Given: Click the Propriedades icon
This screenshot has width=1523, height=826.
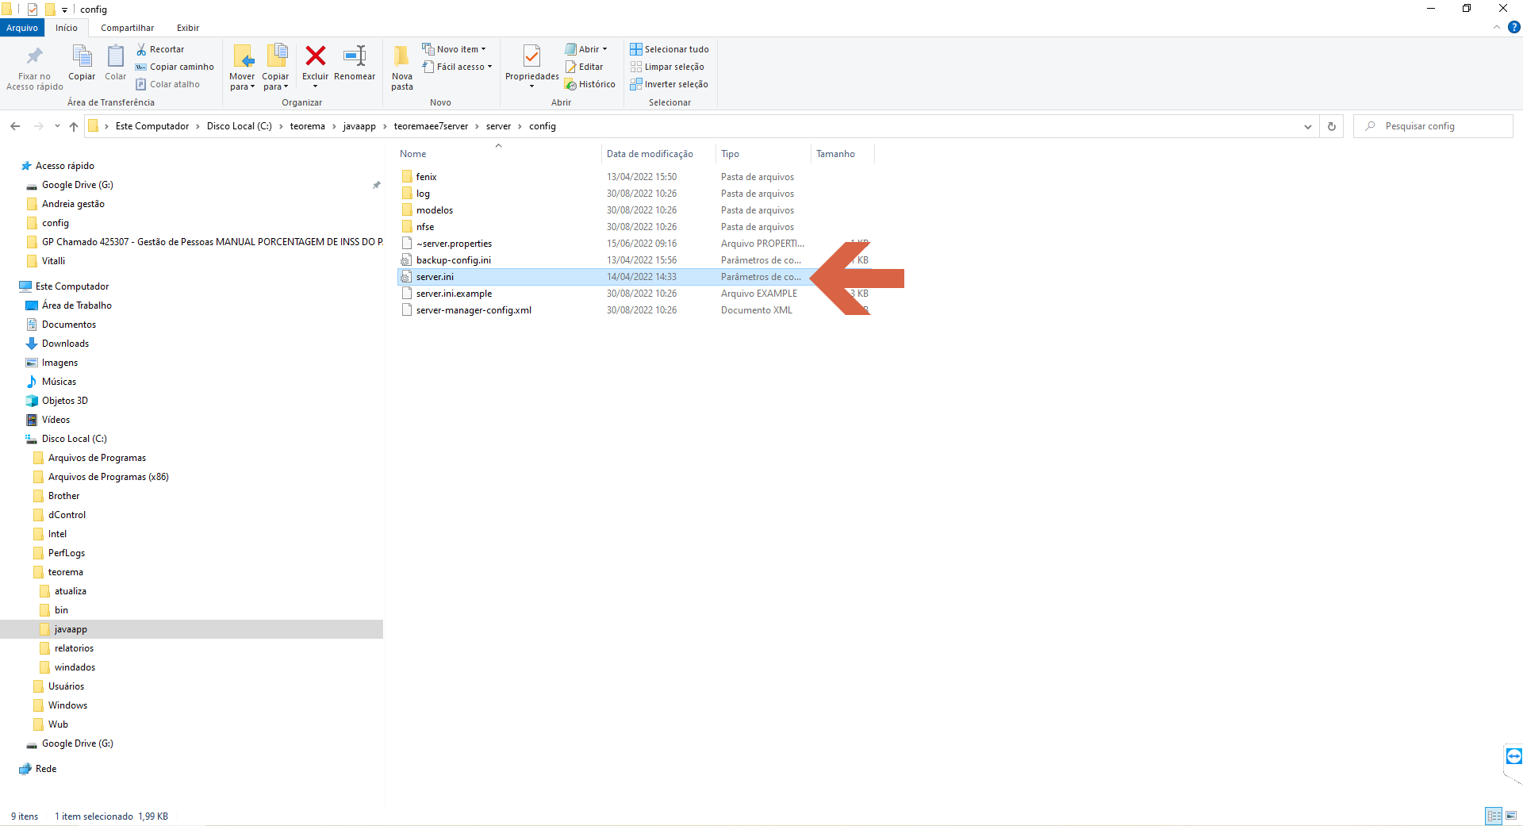Looking at the screenshot, I should point(532,56).
